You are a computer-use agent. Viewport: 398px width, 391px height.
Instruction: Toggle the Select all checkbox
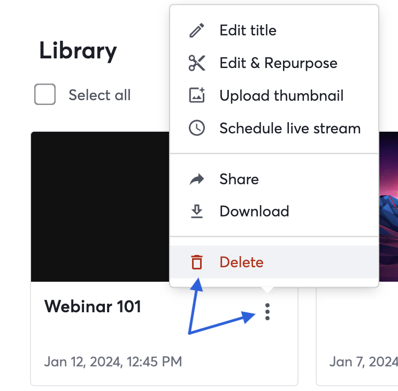pyautogui.click(x=45, y=94)
